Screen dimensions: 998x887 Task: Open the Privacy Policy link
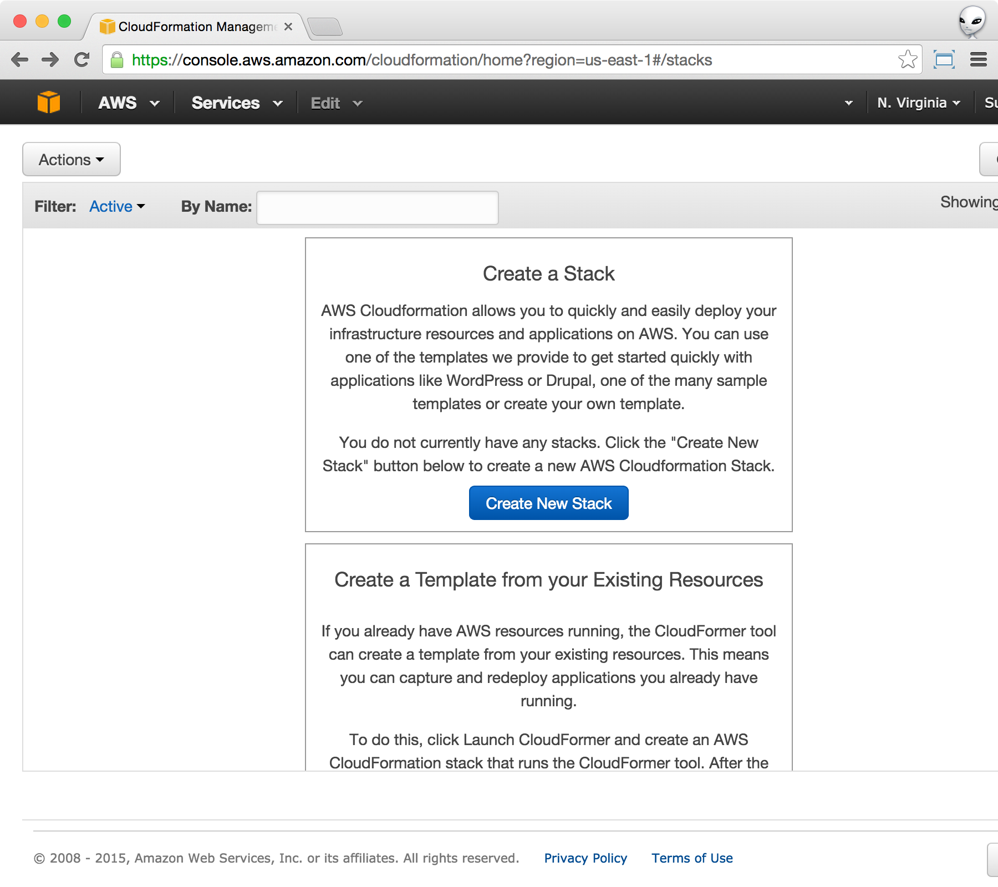coord(585,858)
